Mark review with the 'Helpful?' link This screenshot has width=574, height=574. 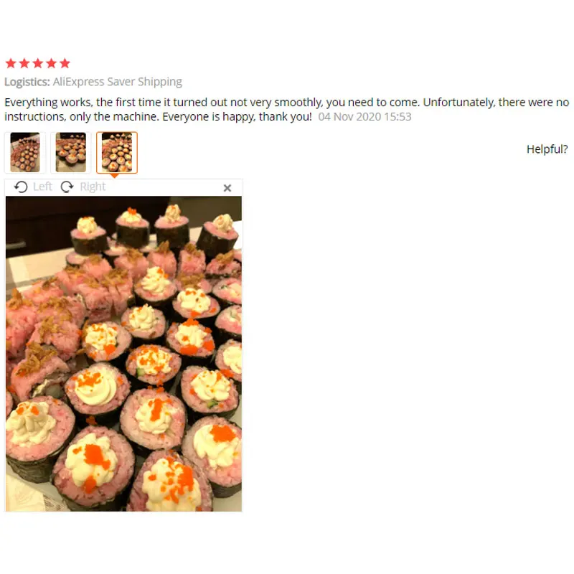547,149
